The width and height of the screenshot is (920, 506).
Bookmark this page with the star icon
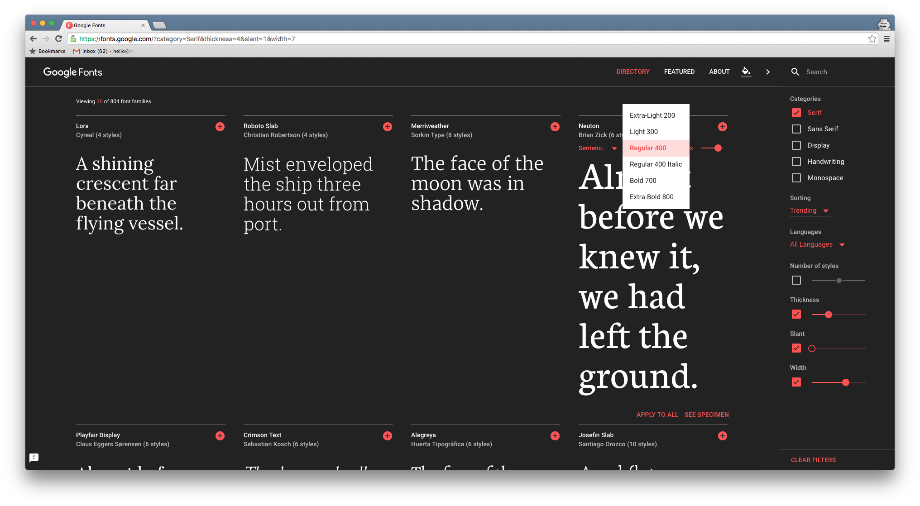click(x=872, y=39)
